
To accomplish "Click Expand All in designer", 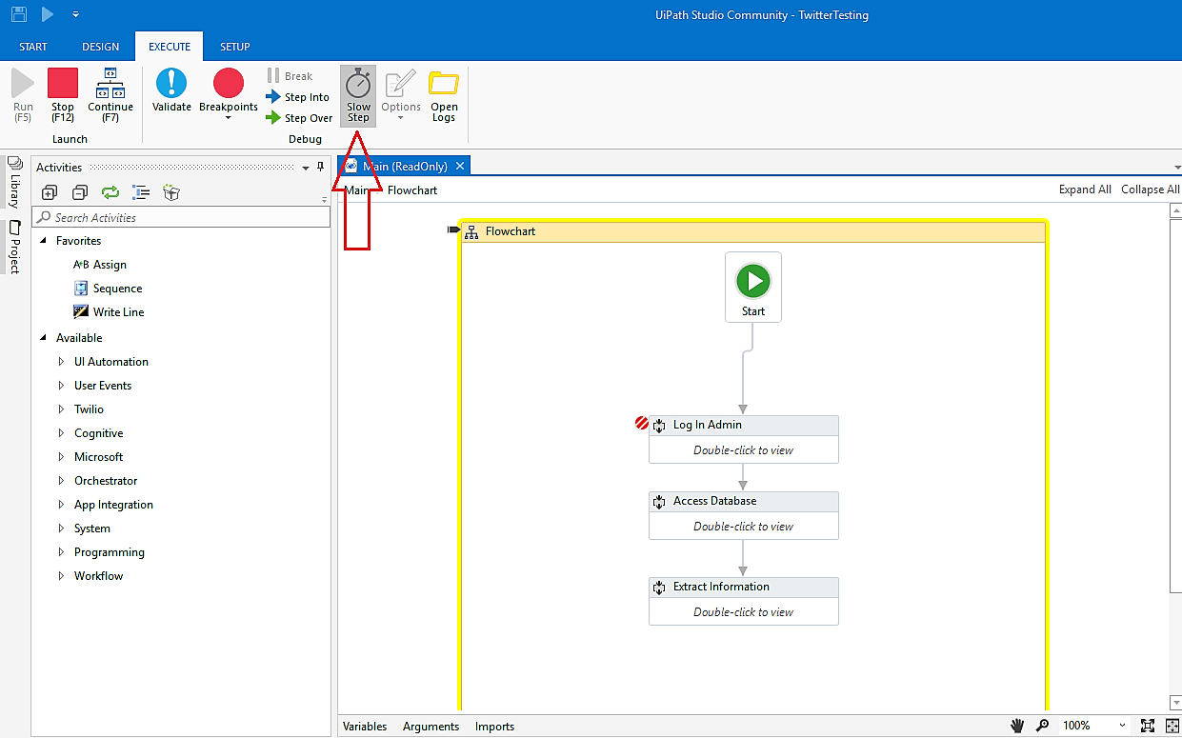I will pos(1085,189).
